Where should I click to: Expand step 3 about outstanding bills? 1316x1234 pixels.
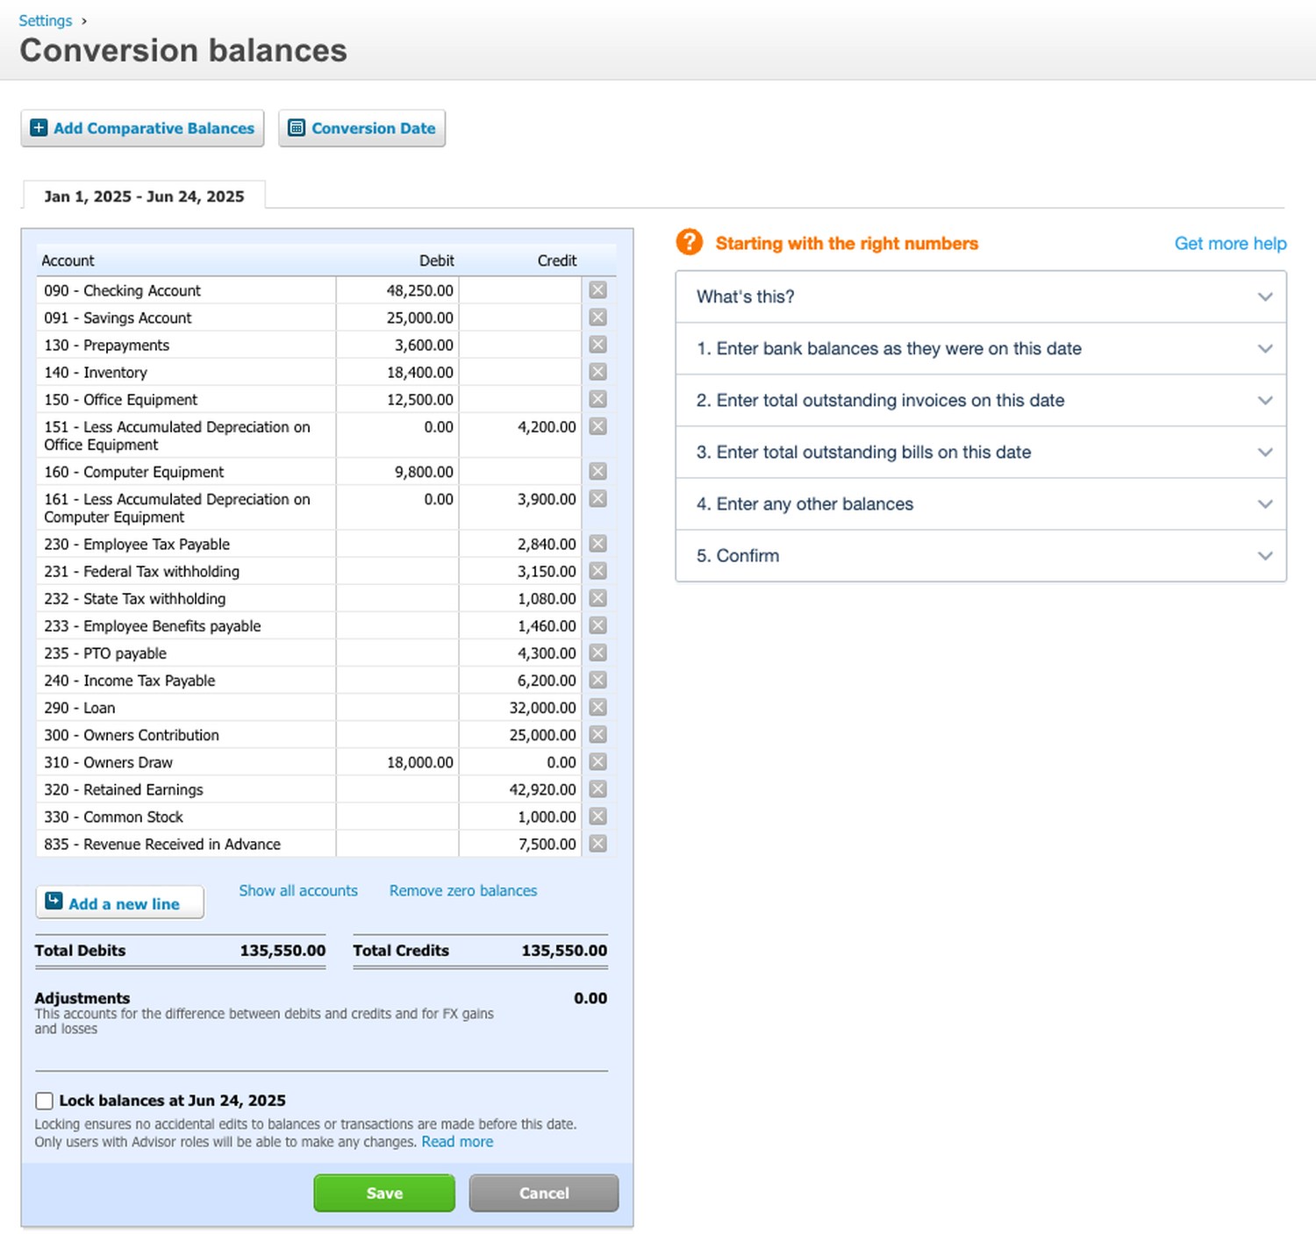(x=981, y=452)
